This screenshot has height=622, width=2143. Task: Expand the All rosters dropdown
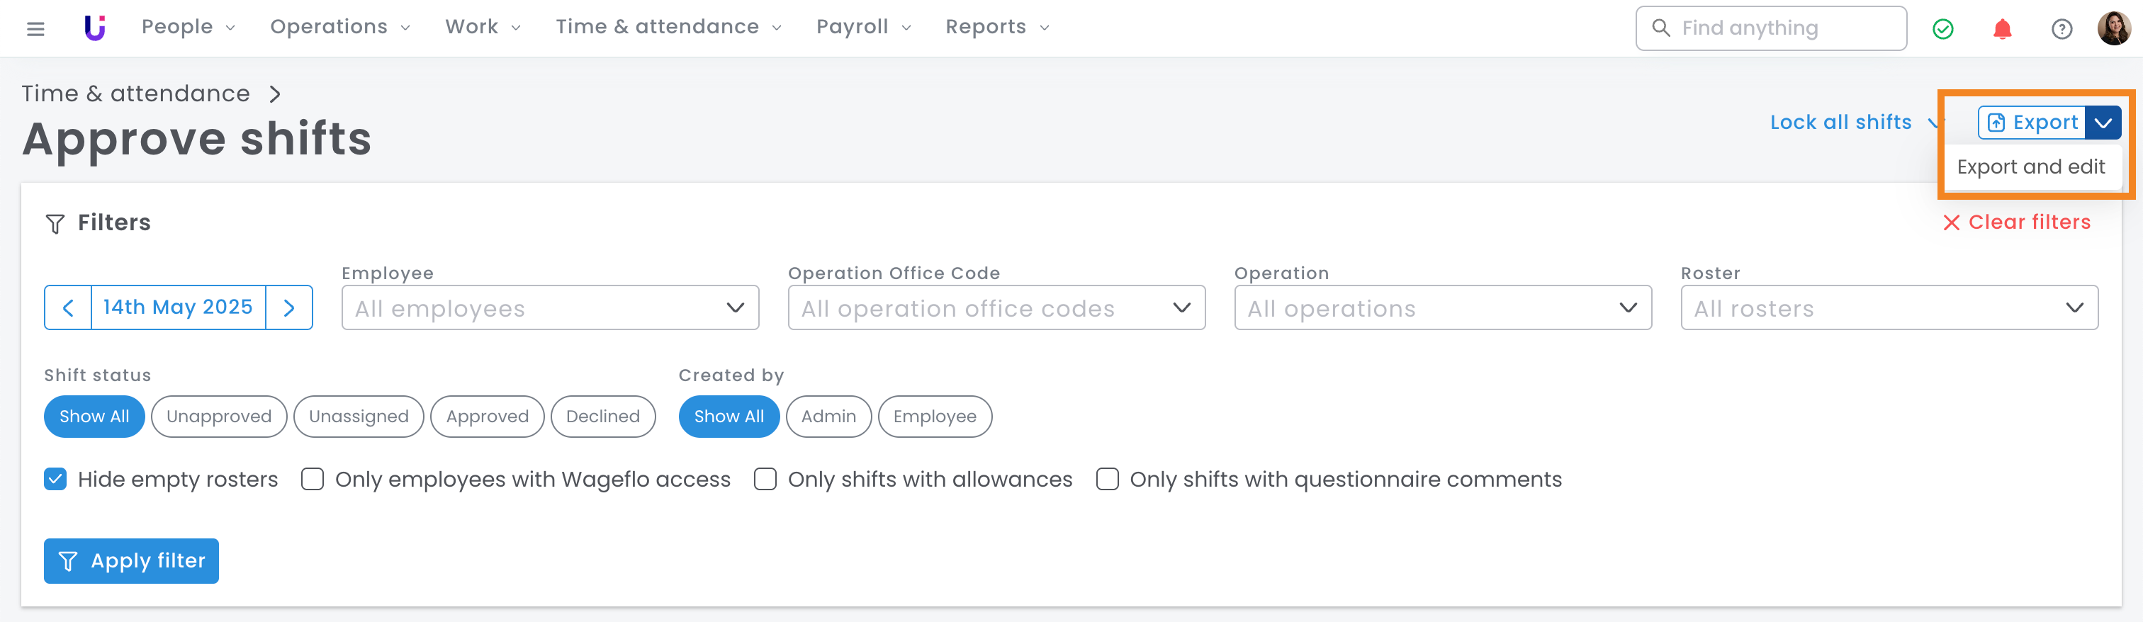click(1889, 307)
